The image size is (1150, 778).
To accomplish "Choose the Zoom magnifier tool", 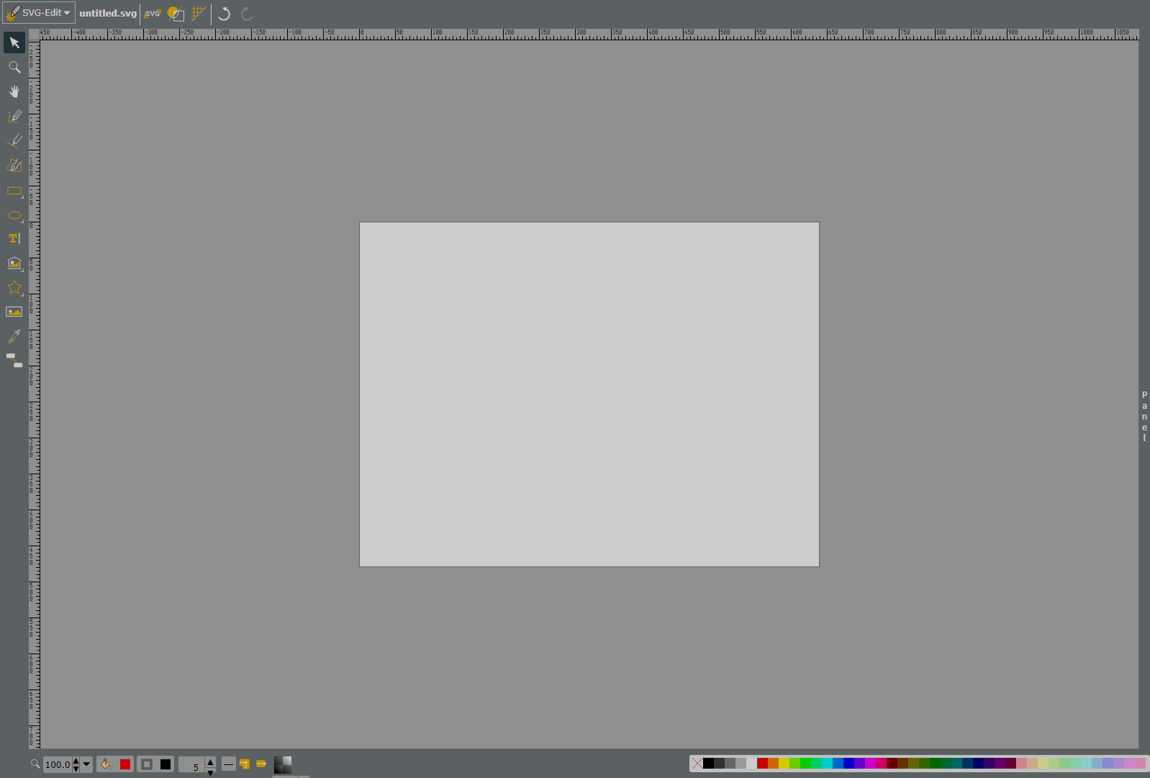I will pyautogui.click(x=14, y=67).
